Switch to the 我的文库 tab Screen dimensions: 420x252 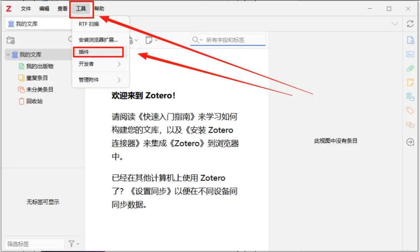tap(38, 24)
